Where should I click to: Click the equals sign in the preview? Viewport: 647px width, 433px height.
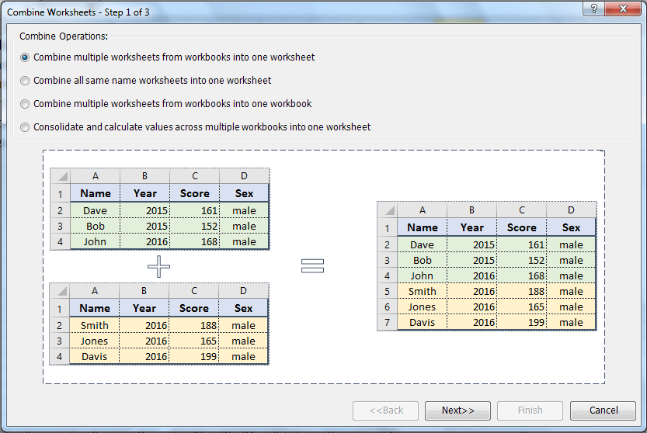tap(312, 266)
